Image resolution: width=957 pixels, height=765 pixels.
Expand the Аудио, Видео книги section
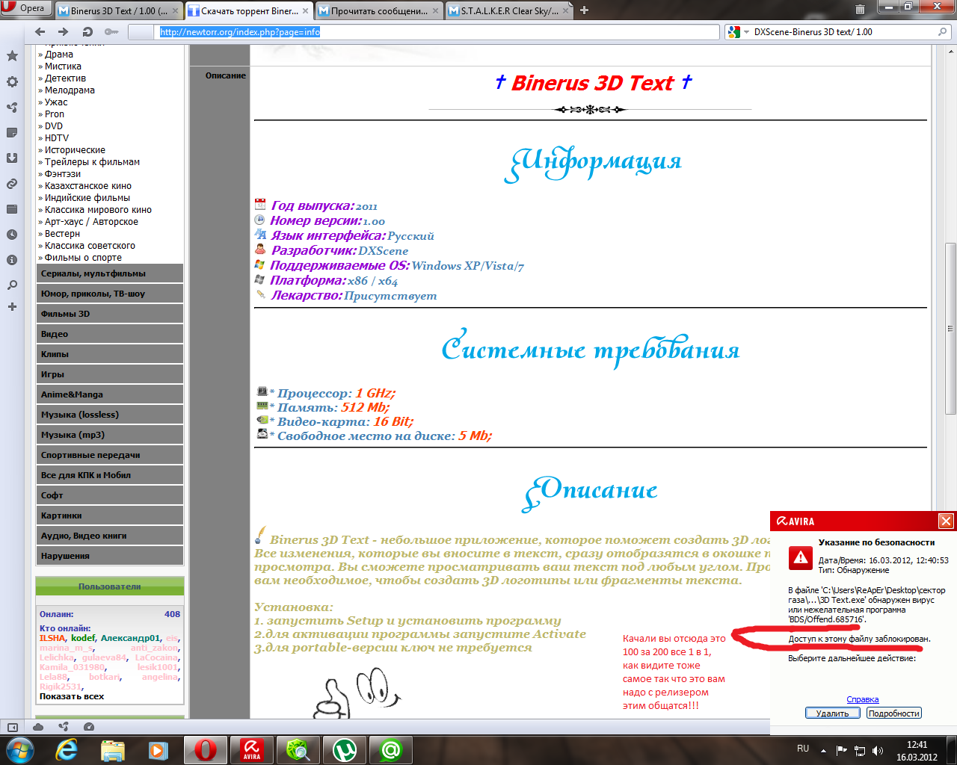coord(110,536)
